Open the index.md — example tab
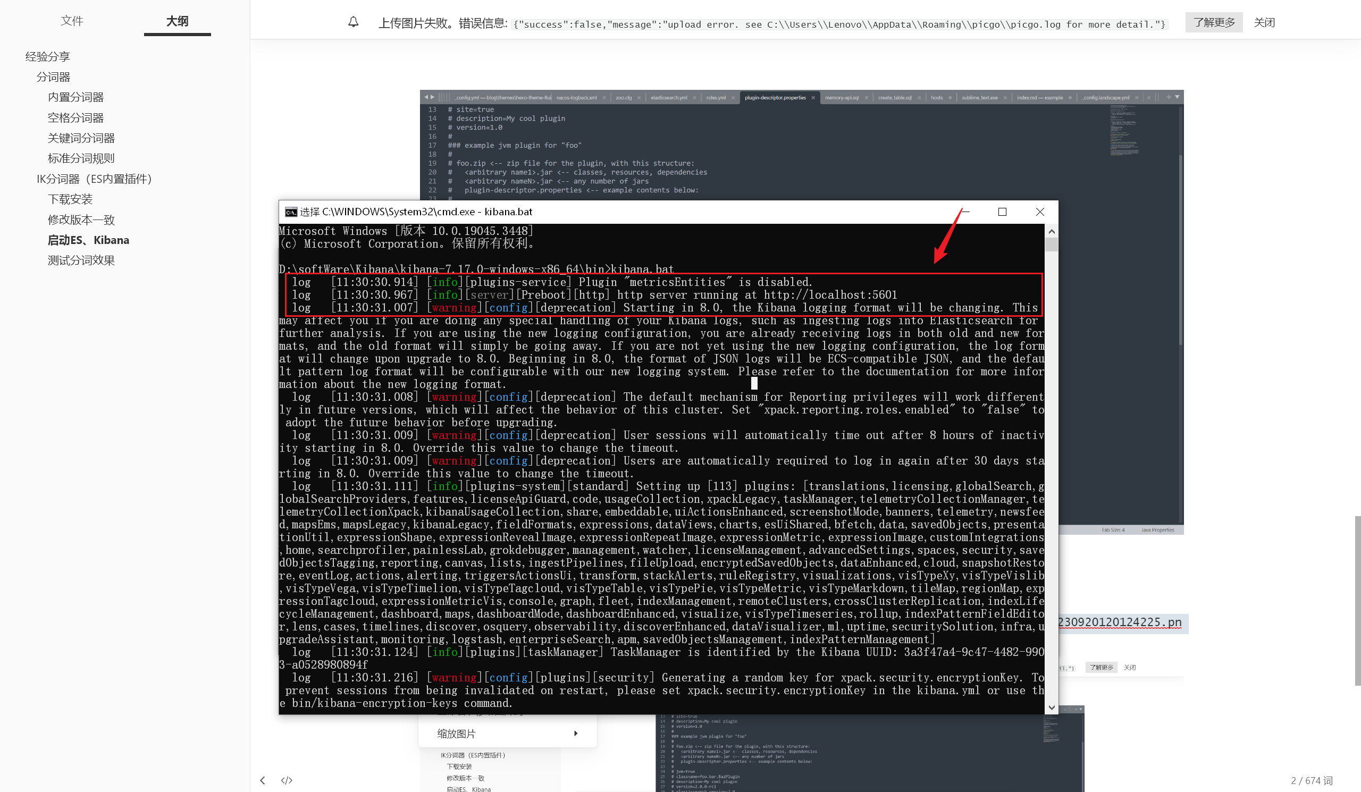 [1040, 98]
